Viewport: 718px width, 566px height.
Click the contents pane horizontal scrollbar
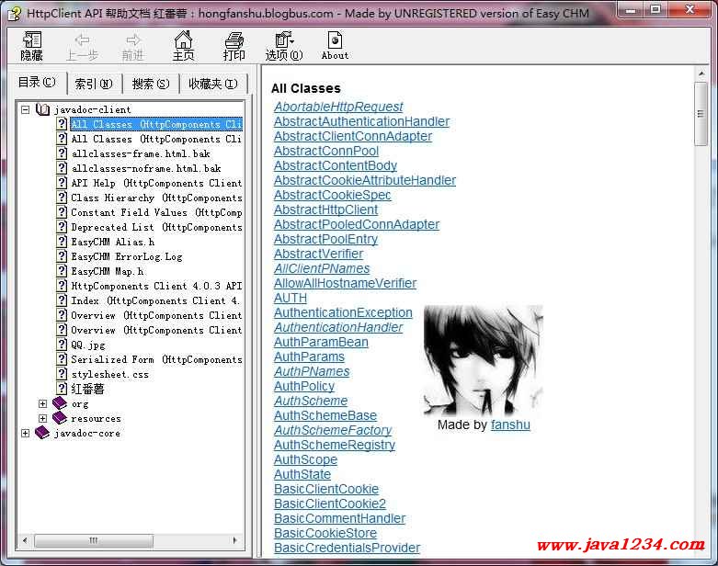[x=129, y=541]
